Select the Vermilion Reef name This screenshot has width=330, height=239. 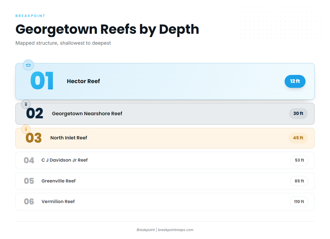pyautogui.click(x=58, y=202)
